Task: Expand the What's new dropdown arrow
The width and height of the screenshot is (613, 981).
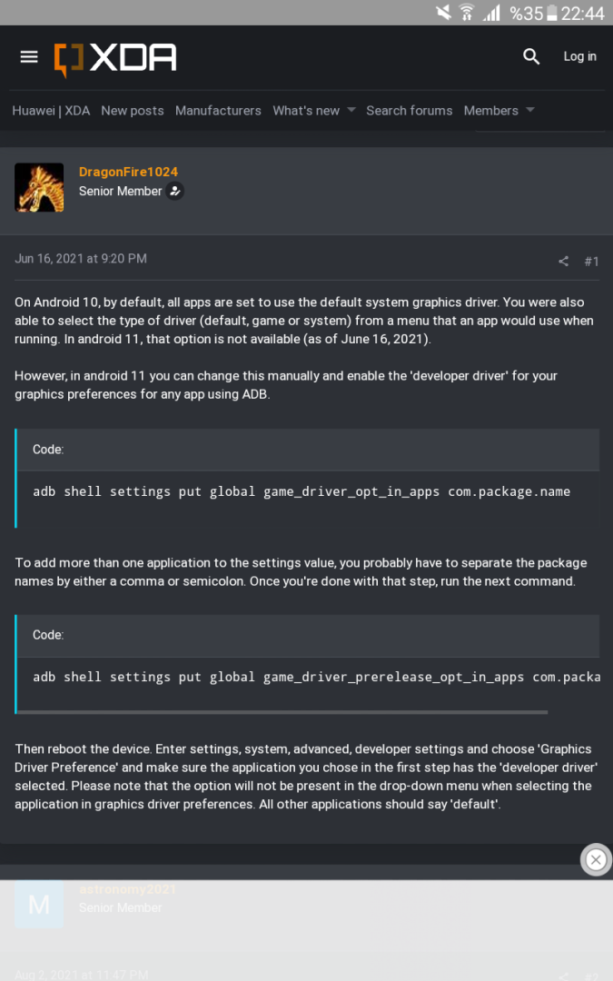Action: (351, 111)
